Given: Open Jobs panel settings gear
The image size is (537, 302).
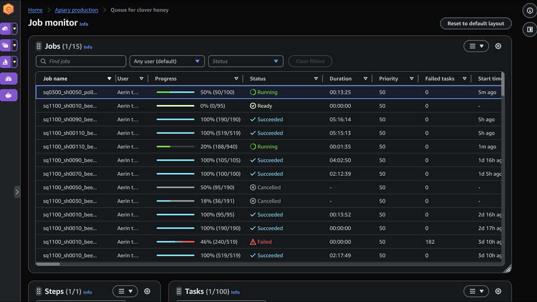Looking at the screenshot, I should [498, 46].
